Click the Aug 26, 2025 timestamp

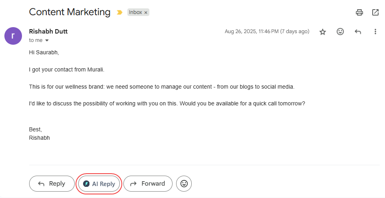point(267,32)
